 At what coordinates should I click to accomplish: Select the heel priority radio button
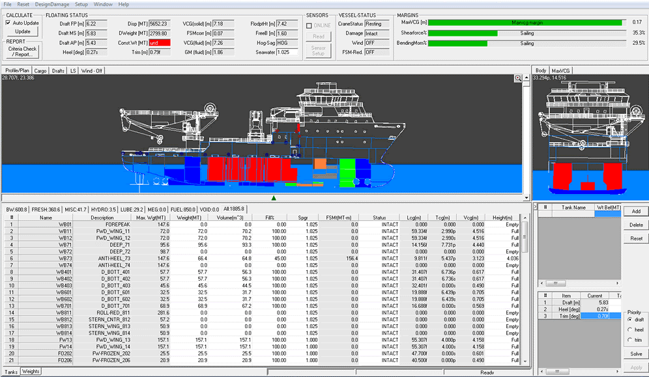(629, 331)
